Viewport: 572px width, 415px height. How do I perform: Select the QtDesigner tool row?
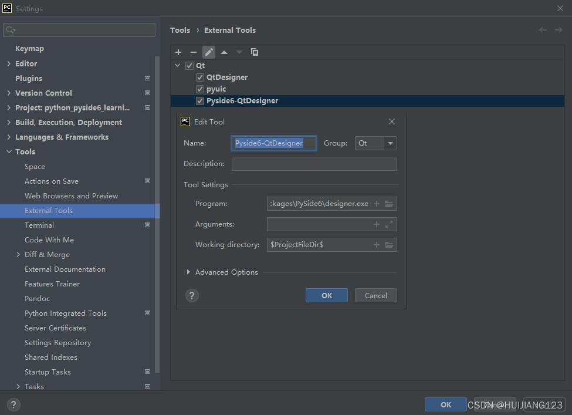[367, 77]
